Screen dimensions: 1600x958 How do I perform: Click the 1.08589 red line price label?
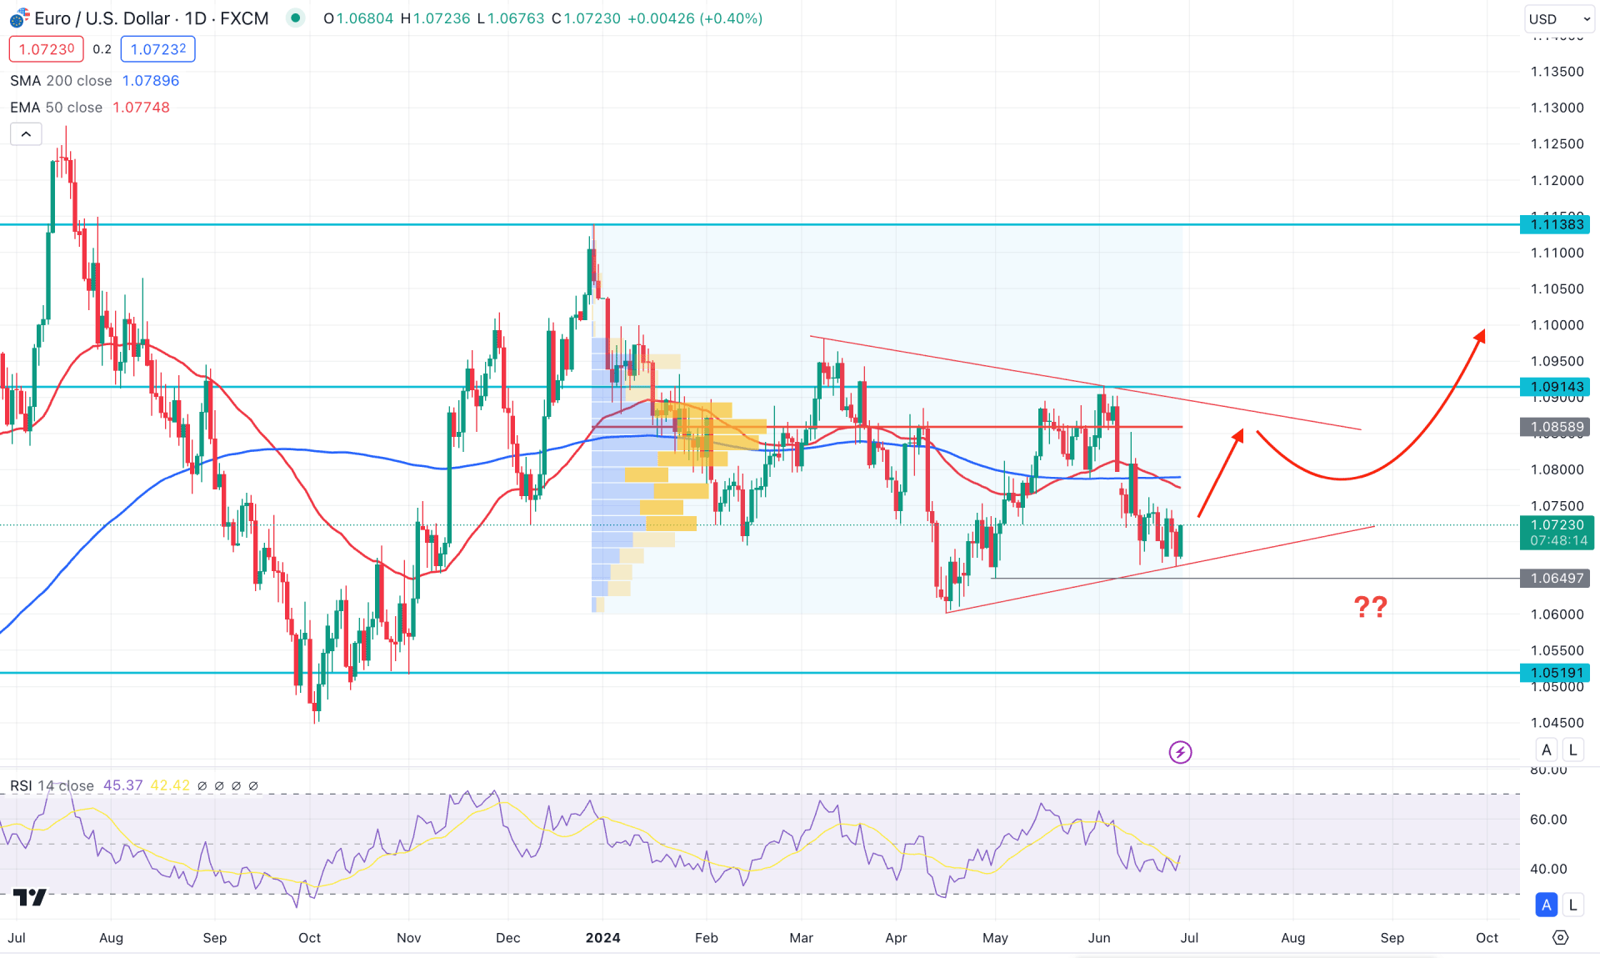point(1555,427)
